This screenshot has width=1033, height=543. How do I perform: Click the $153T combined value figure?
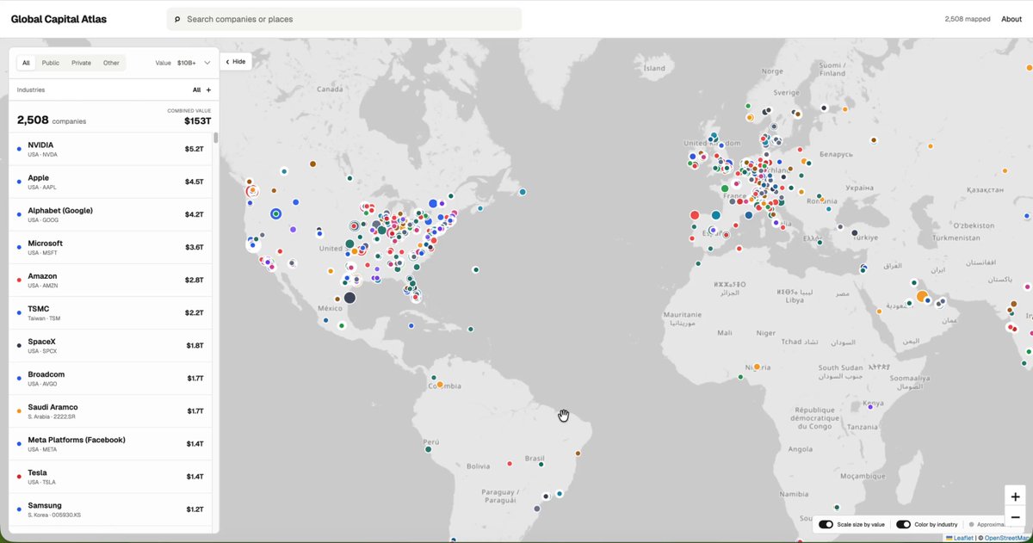(x=197, y=121)
